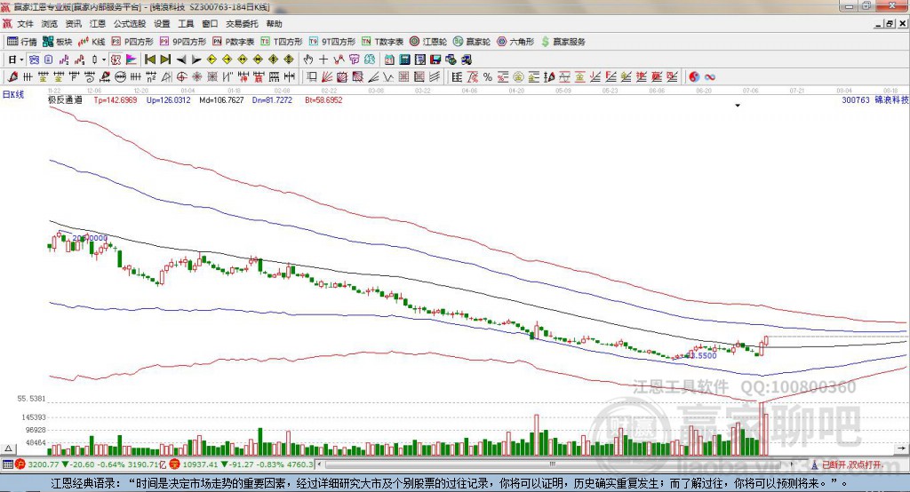Open the 江恩 menu
The height and width of the screenshot is (492, 910).
(x=98, y=24)
